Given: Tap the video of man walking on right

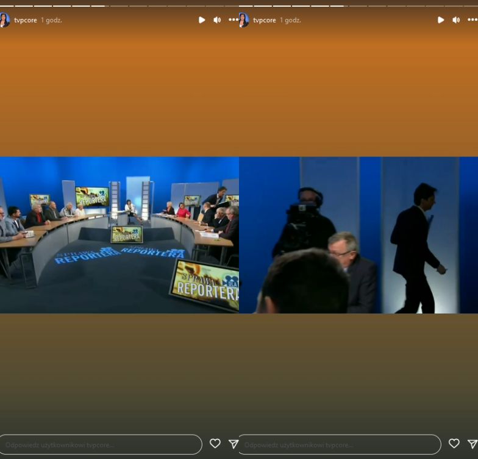Looking at the screenshot, I should click(358, 235).
